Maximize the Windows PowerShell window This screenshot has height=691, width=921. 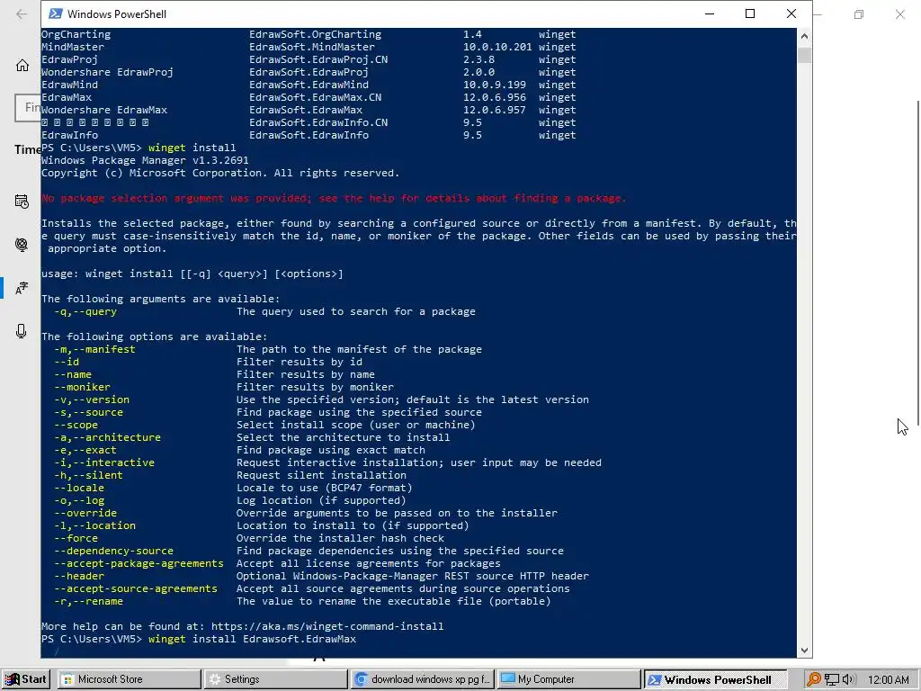click(750, 13)
